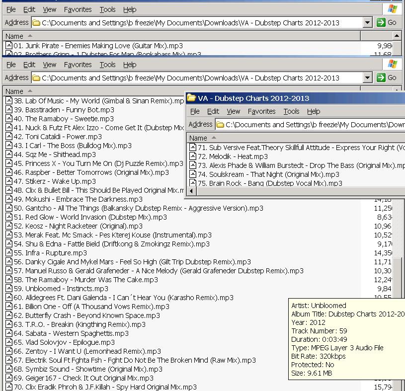Click icon of 01. Junk Pirate - Enemies Making Love
Image resolution: width=405 pixels, height=391 pixels.
9,46
